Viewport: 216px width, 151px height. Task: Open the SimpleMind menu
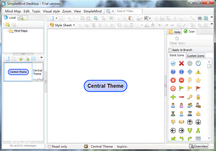tap(92, 11)
